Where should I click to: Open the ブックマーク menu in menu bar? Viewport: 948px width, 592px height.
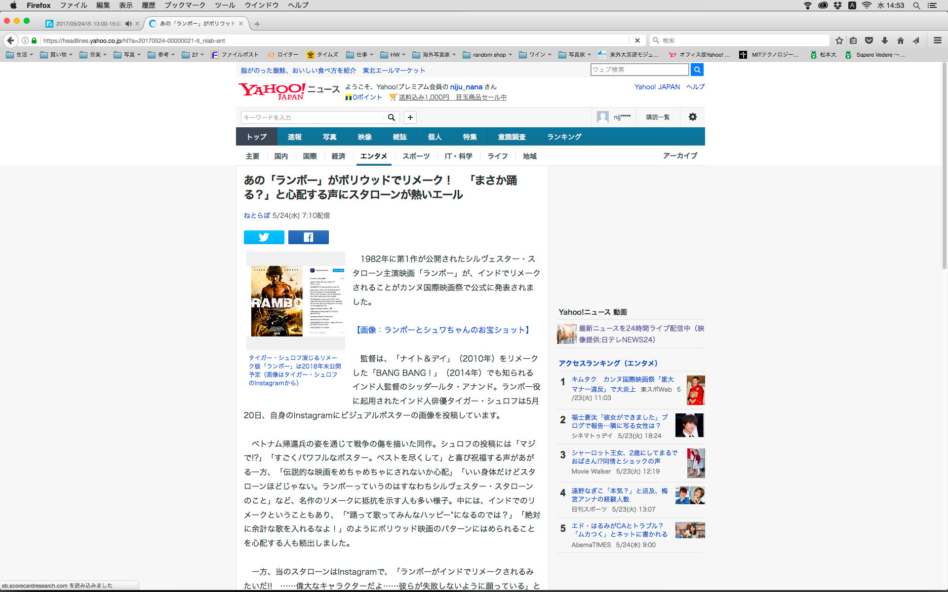185,5
